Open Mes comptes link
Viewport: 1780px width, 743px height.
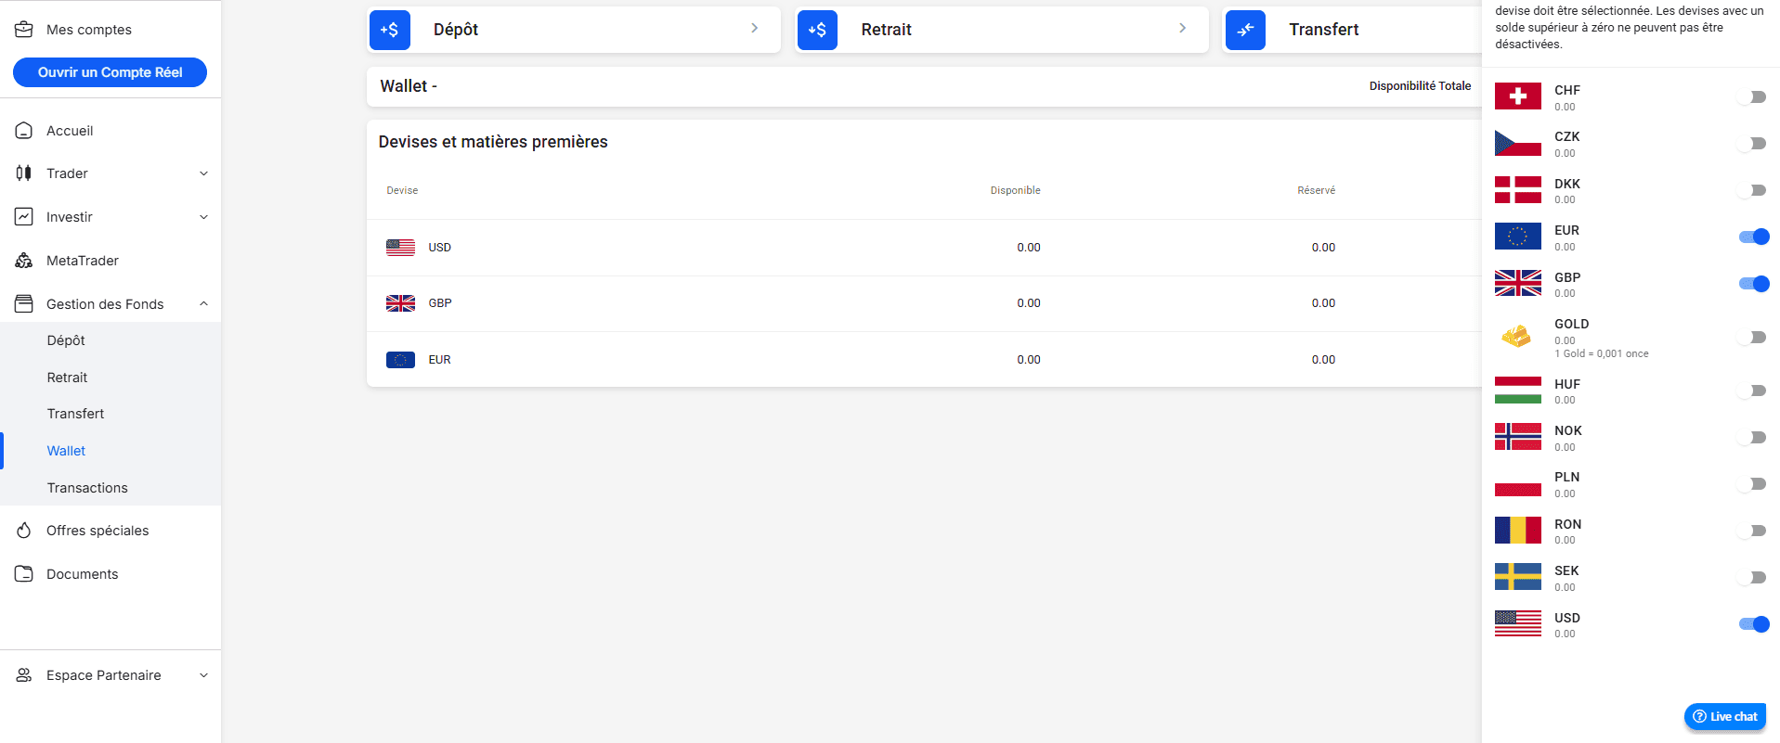point(89,30)
